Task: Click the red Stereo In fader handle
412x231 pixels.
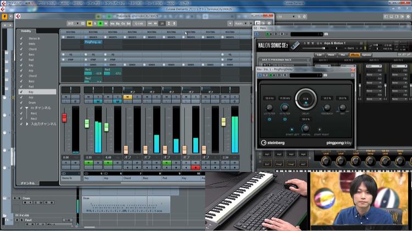Action: click(x=64, y=118)
